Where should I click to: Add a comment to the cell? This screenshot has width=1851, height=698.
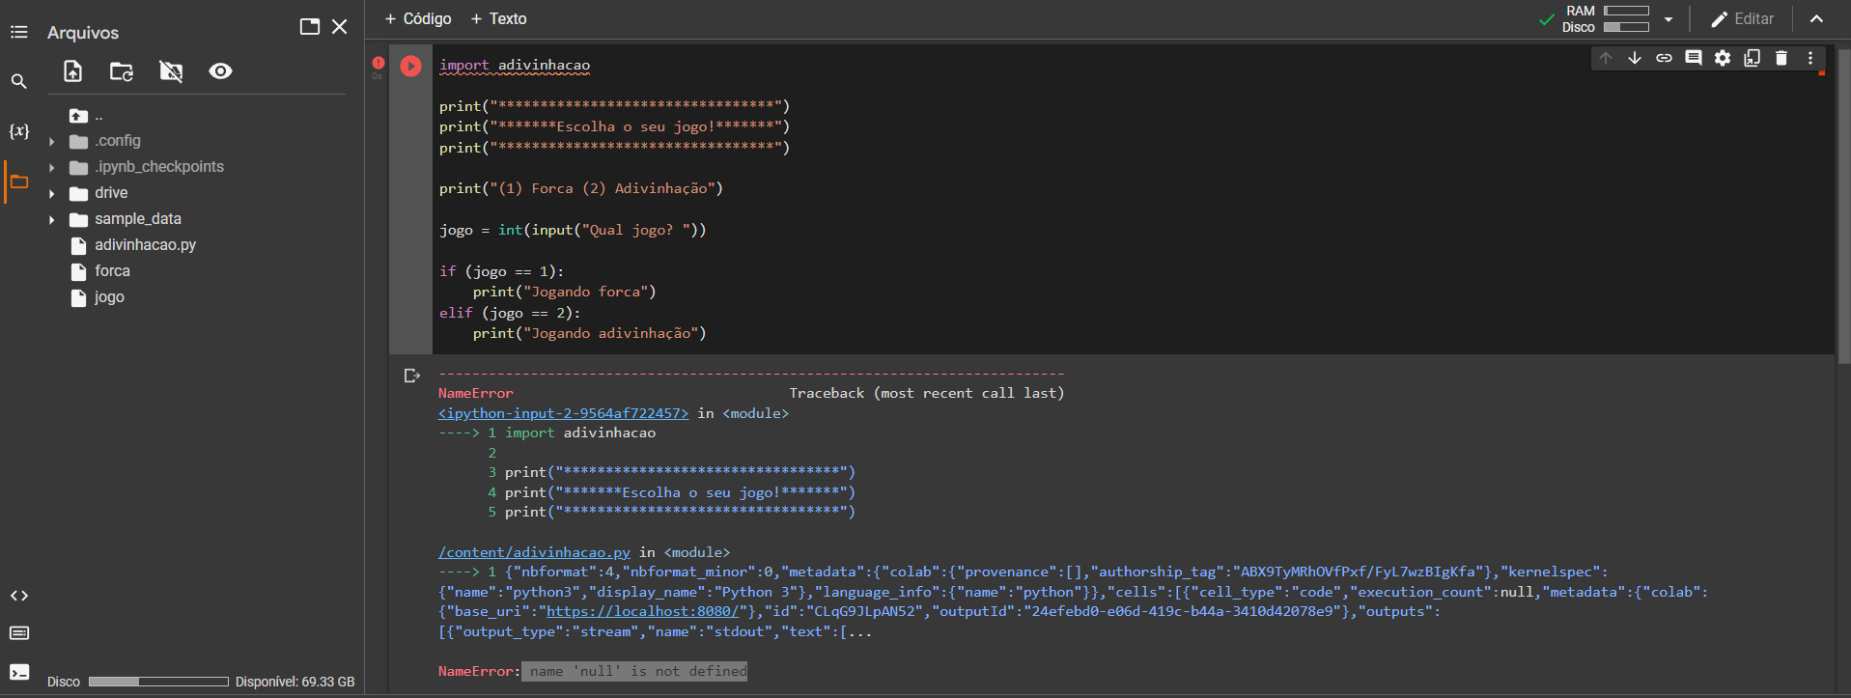click(x=1693, y=58)
